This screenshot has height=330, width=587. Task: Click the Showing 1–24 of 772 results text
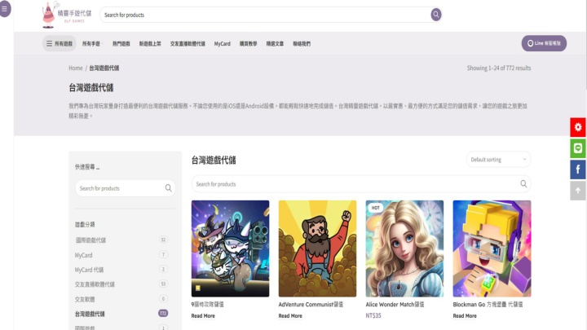pos(499,68)
